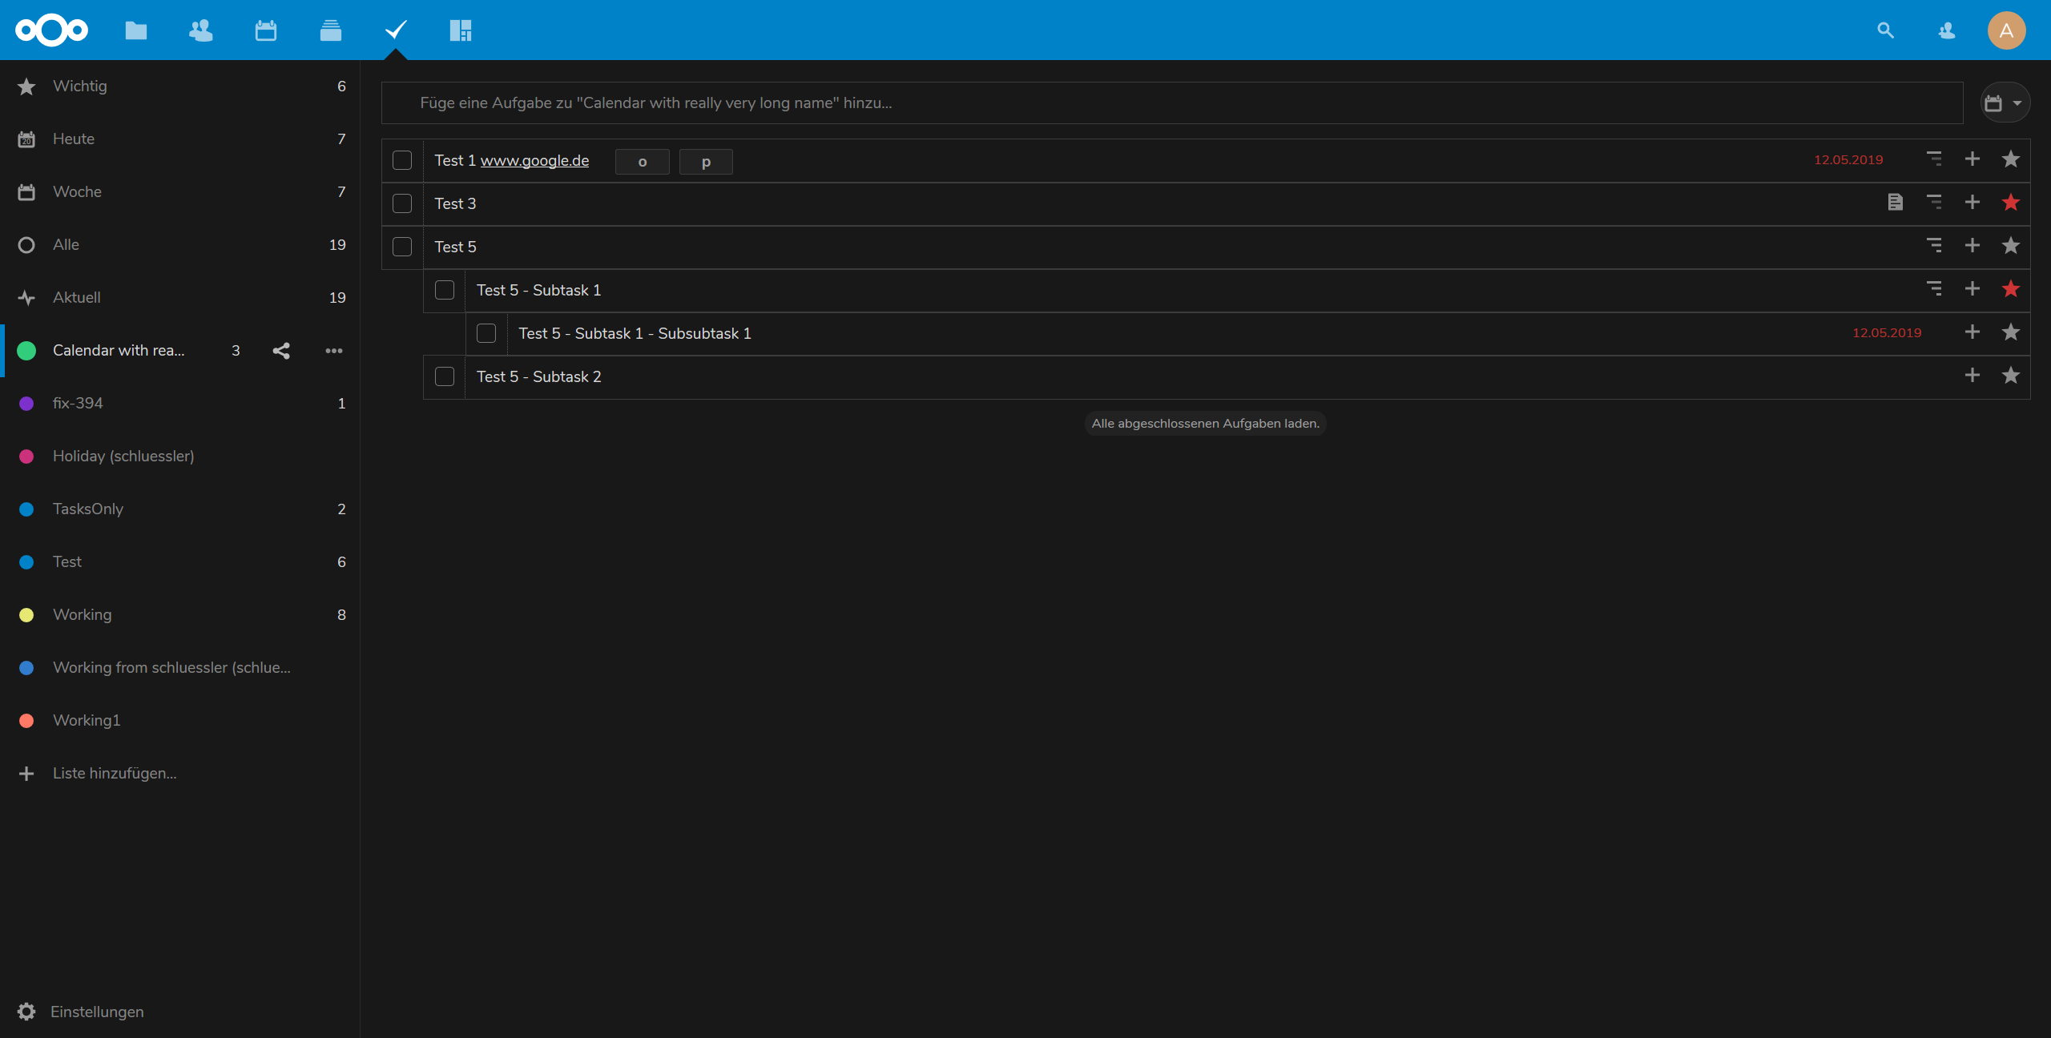This screenshot has width=2051, height=1038.
Task: Complete Test 5 - Subtask 1 checkbox
Action: pyautogui.click(x=445, y=290)
